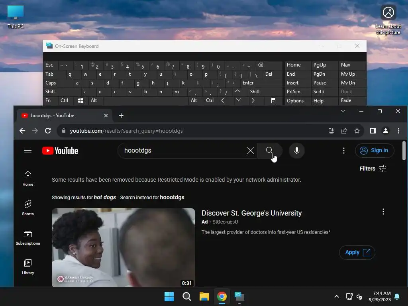The image size is (408, 306).
Task: Bookmark this page with the star
Action: pos(357,131)
